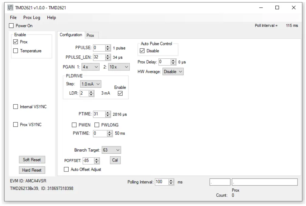
Task: Click the PTIME input field
Action: 98,114
